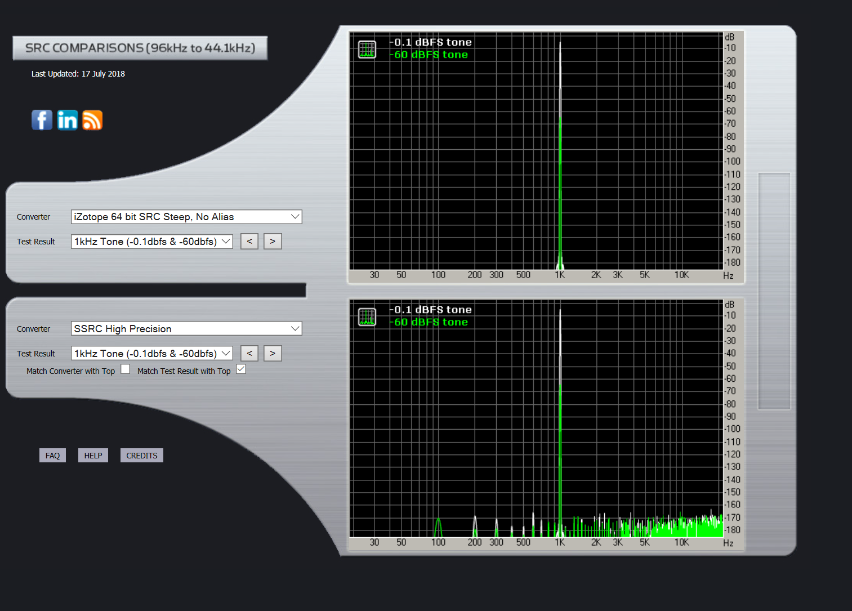Open the top Test Result dropdown
Screen dimensions: 852x611
(x=152, y=242)
